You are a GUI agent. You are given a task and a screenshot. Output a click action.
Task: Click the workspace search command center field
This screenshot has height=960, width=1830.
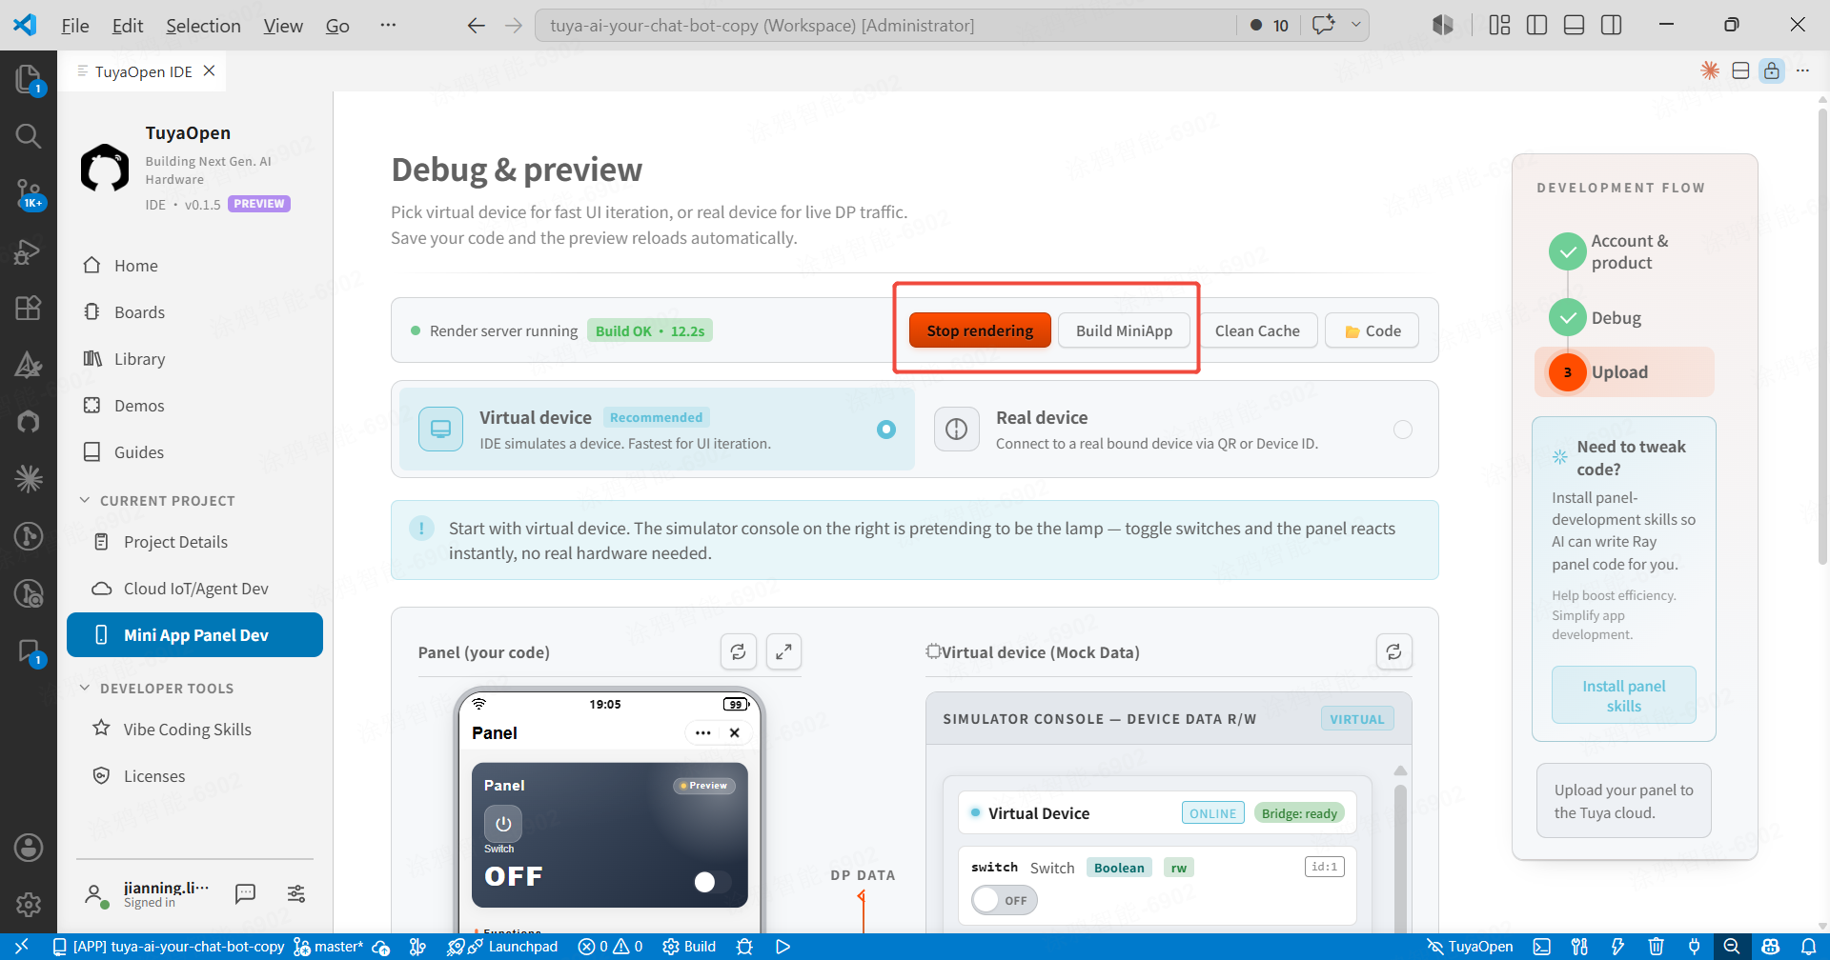pyautogui.click(x=886, y=25)
